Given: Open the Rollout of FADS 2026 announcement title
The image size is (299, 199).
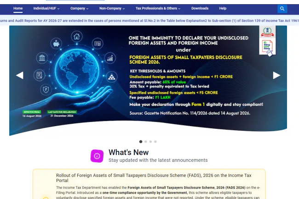Looking at the screenshot, I should 154,178.
